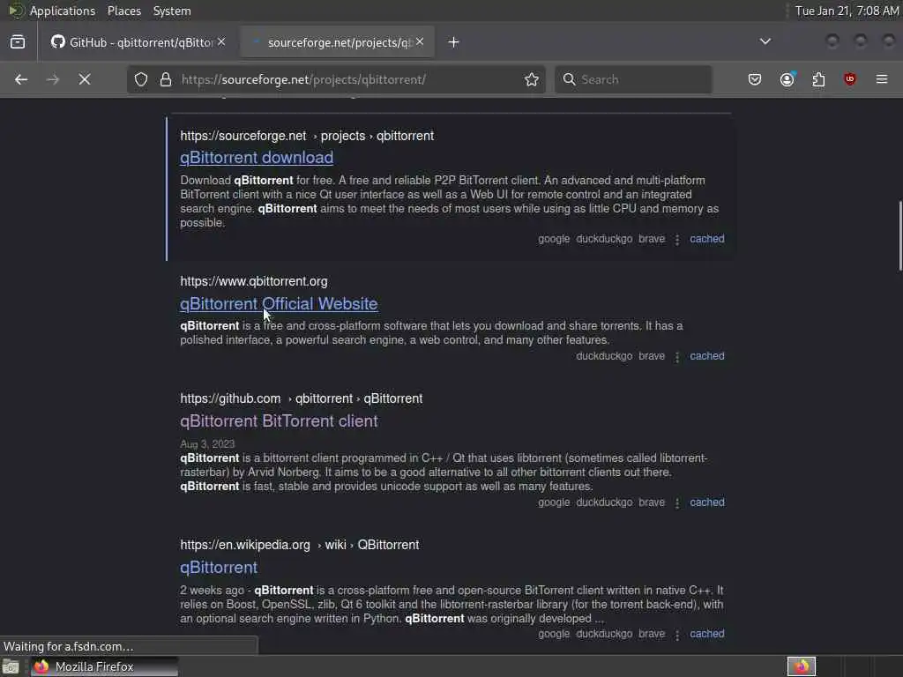Expand more options dots on github result
Screen dimensions: 903x677
[x=677, y=503]
